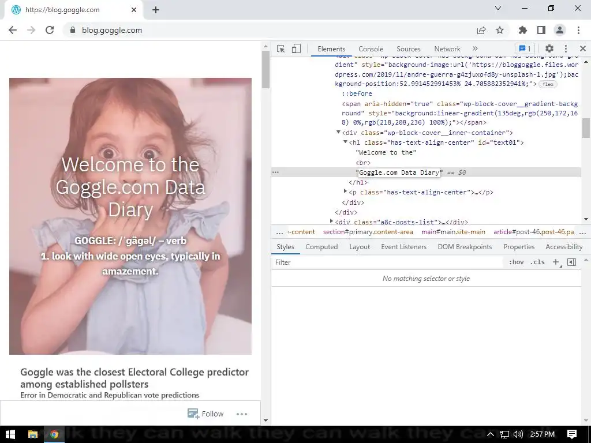The width and height of the screenshot is (591, 443).
Task: Open the Properties pane tab
Action: [x=519, y=247]
